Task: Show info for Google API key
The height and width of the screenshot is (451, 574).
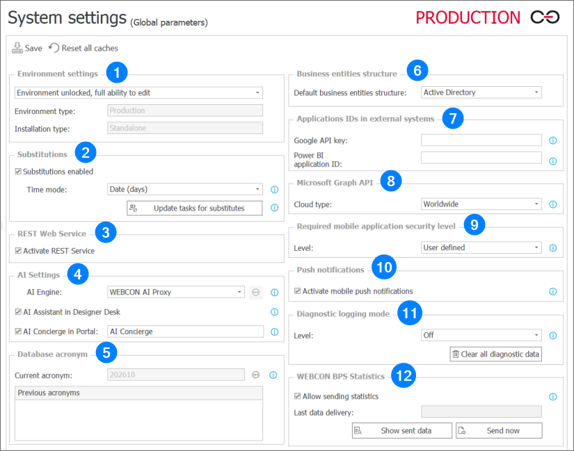Action: click(x=552, y=140)
